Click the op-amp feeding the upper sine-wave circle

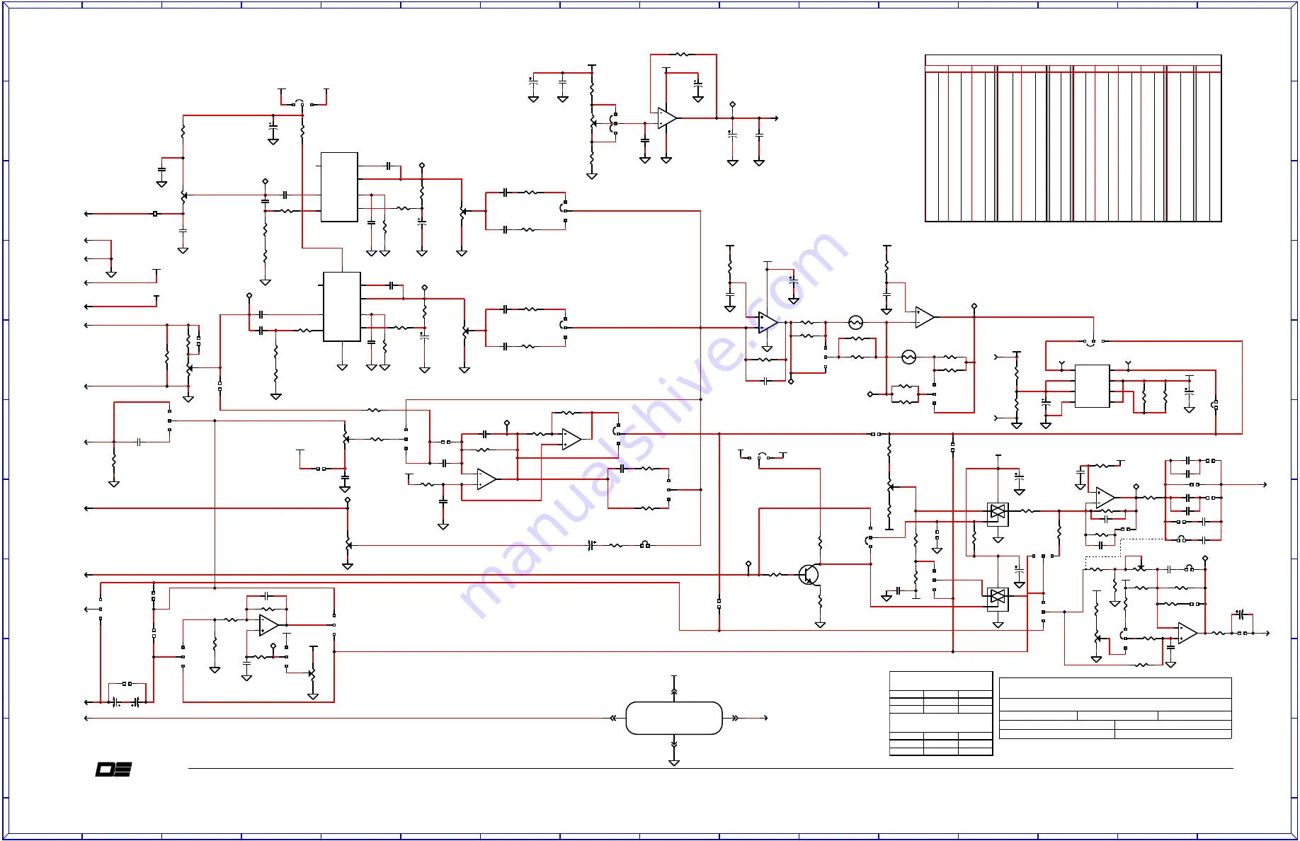pyautogui.click(x=768, y=323)
